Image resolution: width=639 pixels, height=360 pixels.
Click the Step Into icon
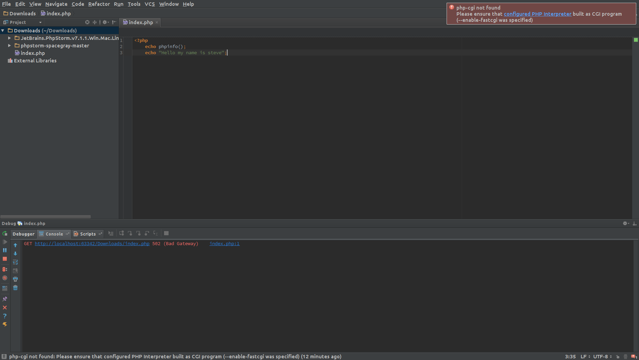(130, 234)
